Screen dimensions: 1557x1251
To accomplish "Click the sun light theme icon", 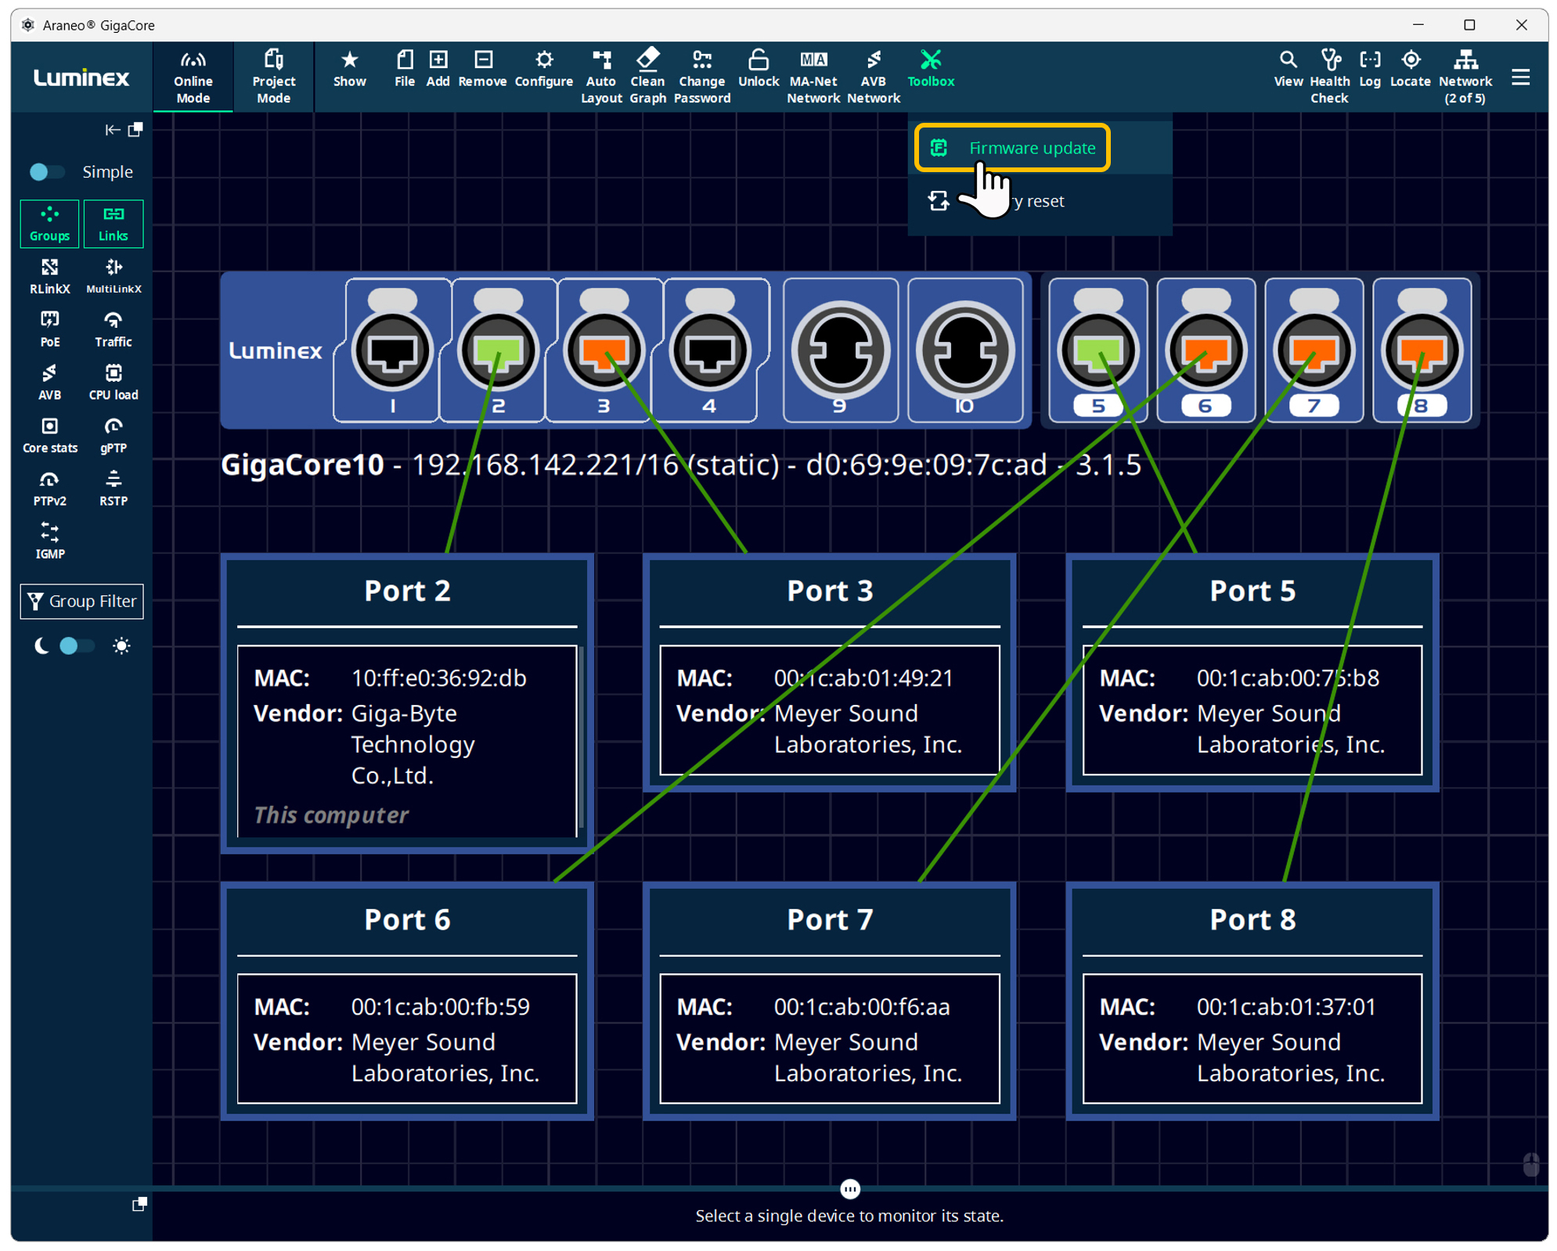I will click(121, 646).
